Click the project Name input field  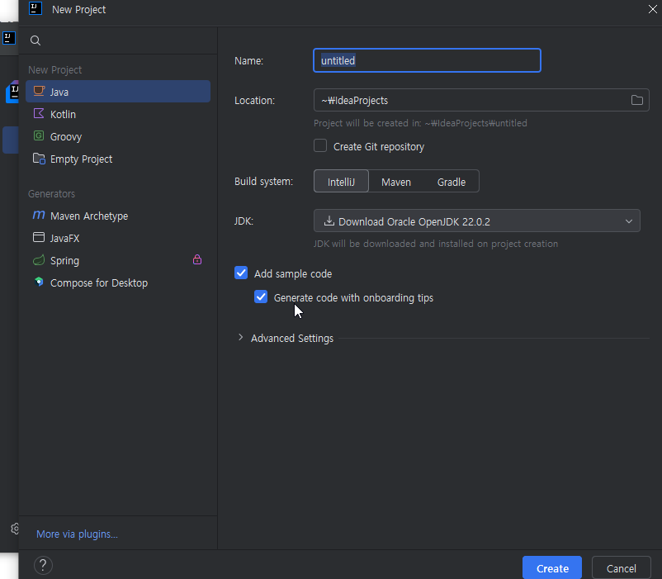pyautogui.click(x=427, y=60)
